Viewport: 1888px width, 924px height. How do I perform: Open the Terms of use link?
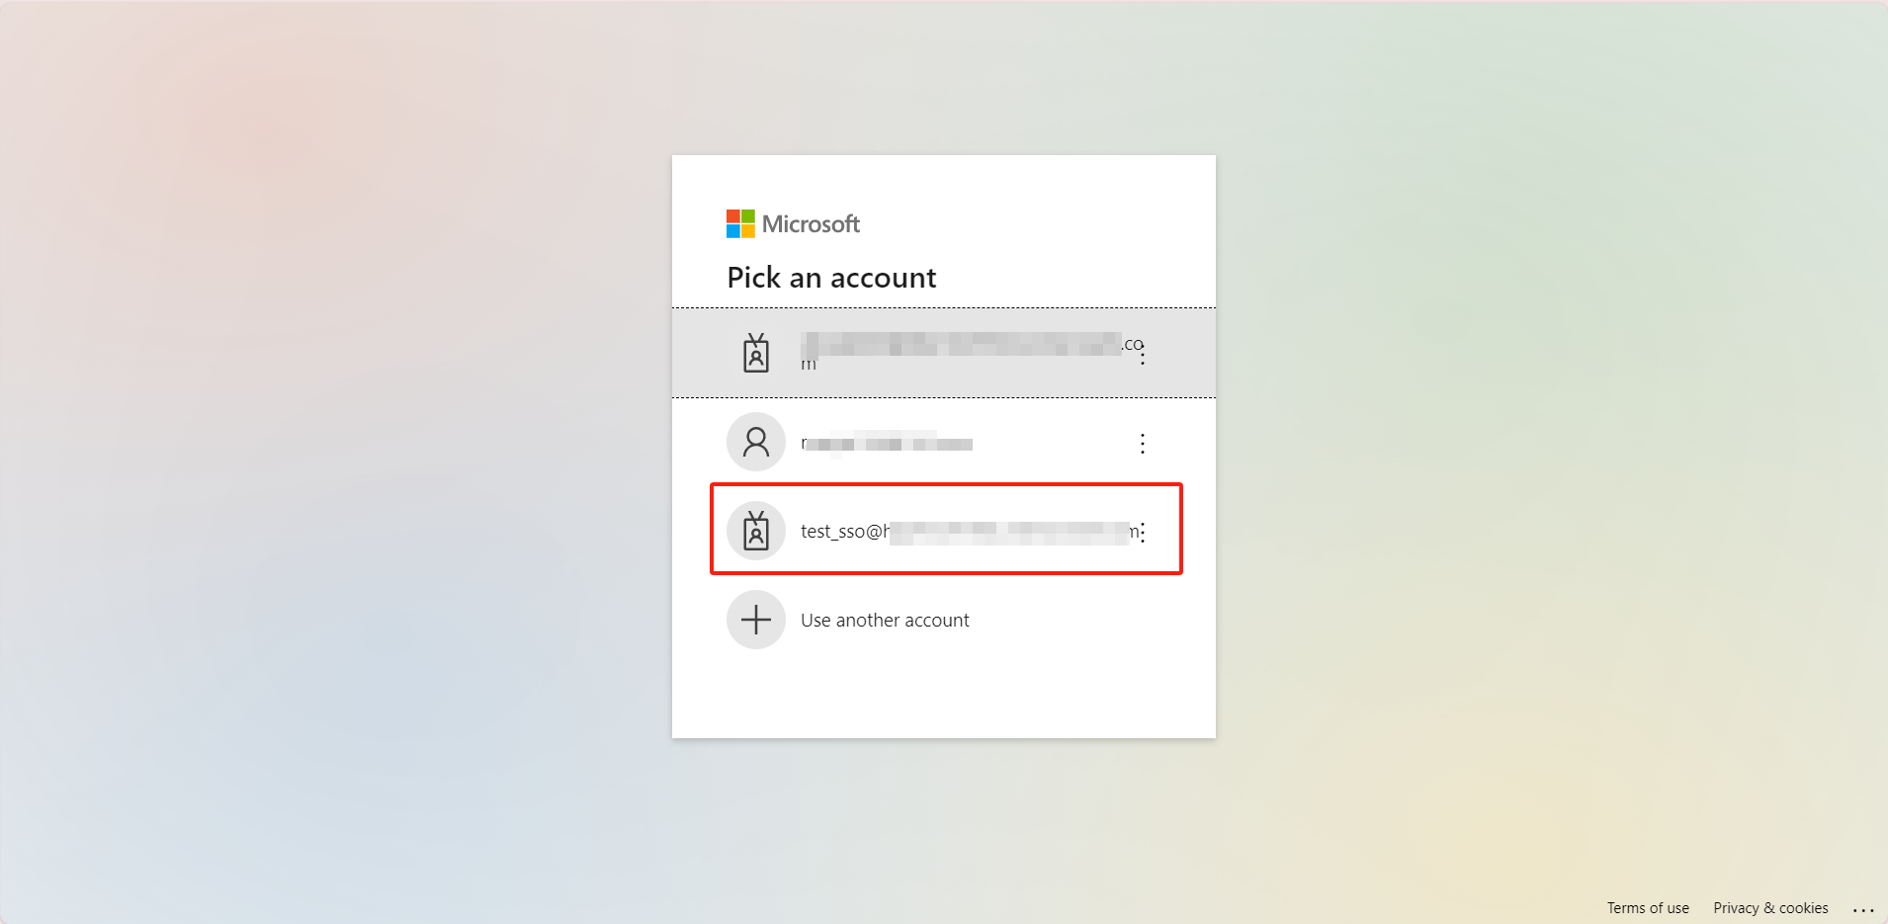[x=1648, y=908]
